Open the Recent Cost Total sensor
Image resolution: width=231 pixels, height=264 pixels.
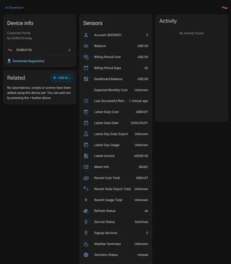(x=116, y=178)
